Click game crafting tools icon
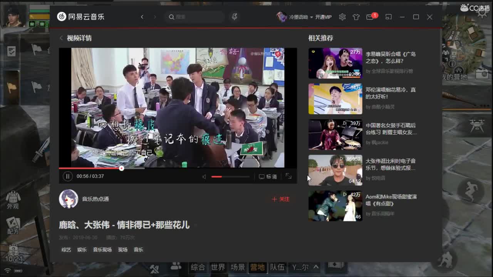493x277 pixels. (x=155, y=268)
